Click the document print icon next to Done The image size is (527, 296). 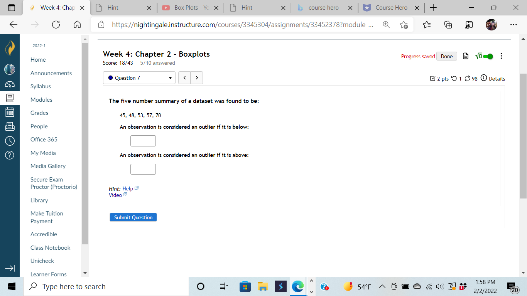pos(466,56)
